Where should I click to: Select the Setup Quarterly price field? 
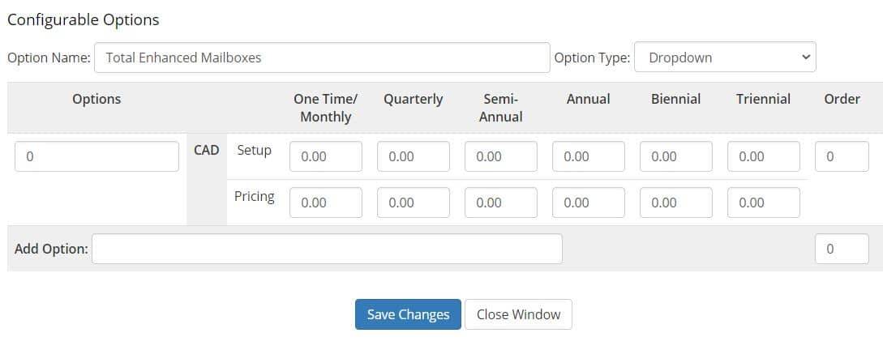click(414, 156)
